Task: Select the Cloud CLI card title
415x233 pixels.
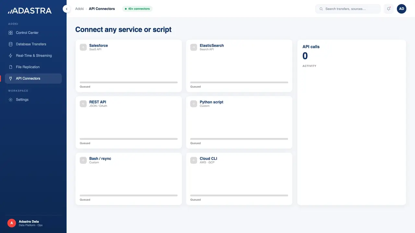Action: 208,159
